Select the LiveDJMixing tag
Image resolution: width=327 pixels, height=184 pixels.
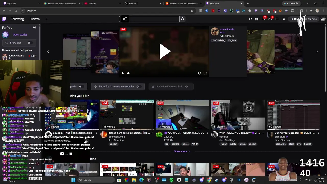pyautogui.click(x=218, y=40)
